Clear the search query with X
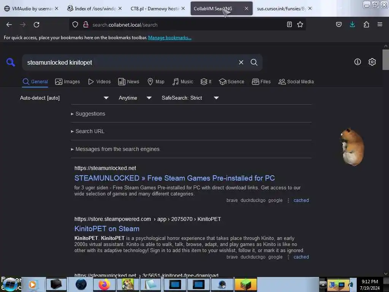 pyautogui.click(x=241, y=62)
